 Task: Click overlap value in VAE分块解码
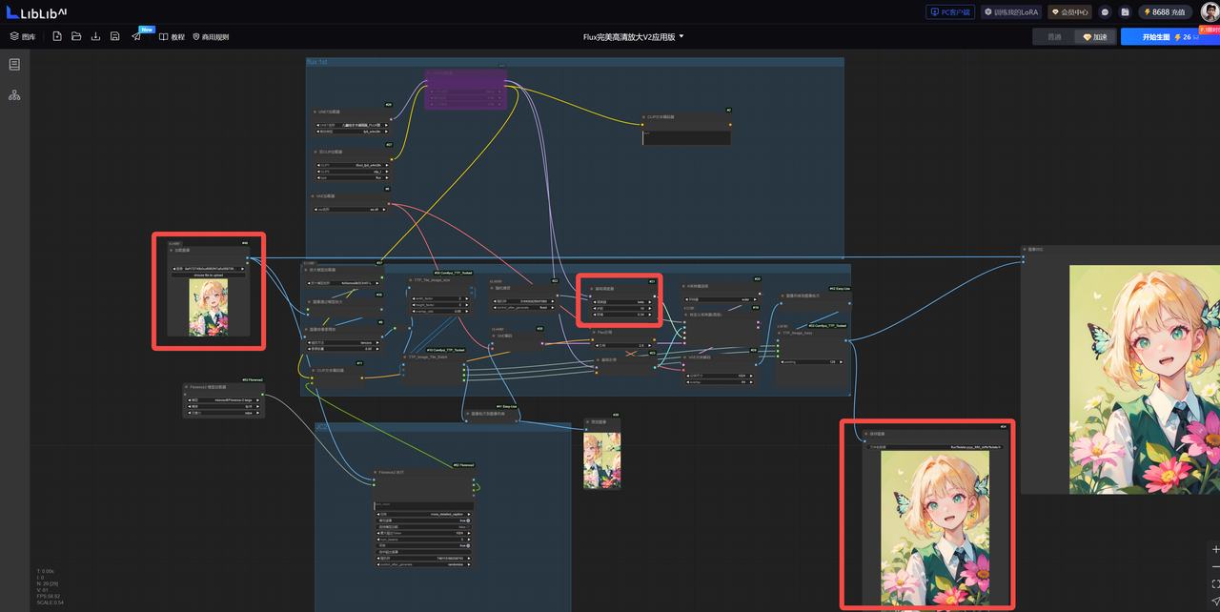[x=720, y=382]
